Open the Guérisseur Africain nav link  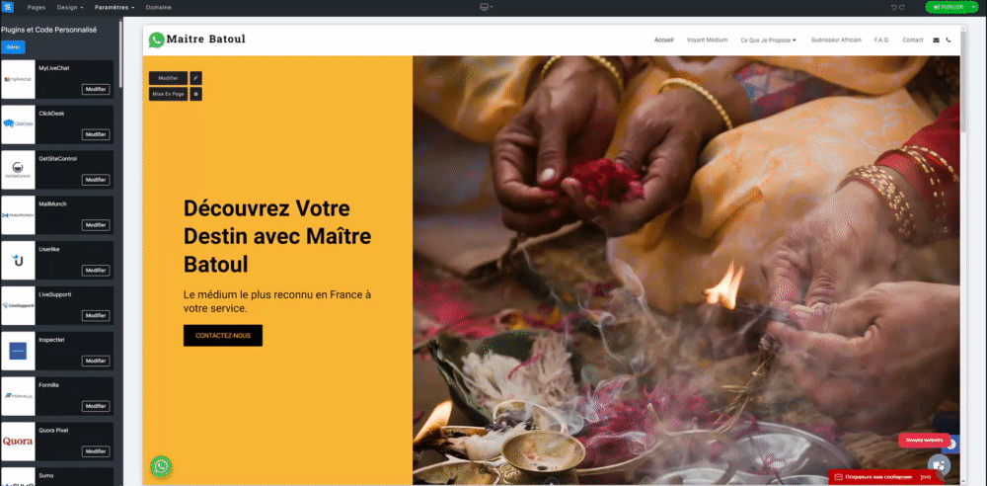836,40
